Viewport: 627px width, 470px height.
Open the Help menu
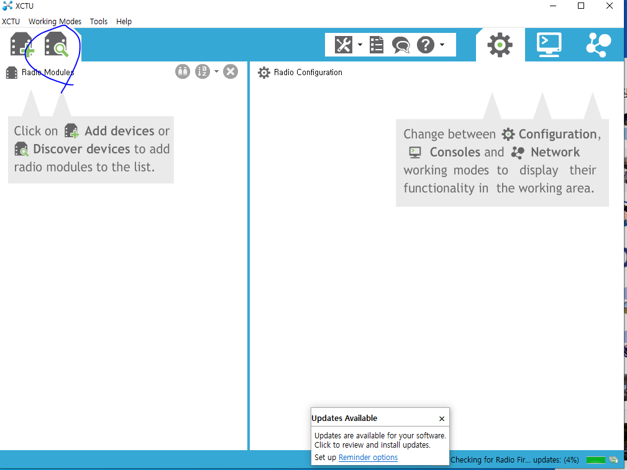click(124, 22)
